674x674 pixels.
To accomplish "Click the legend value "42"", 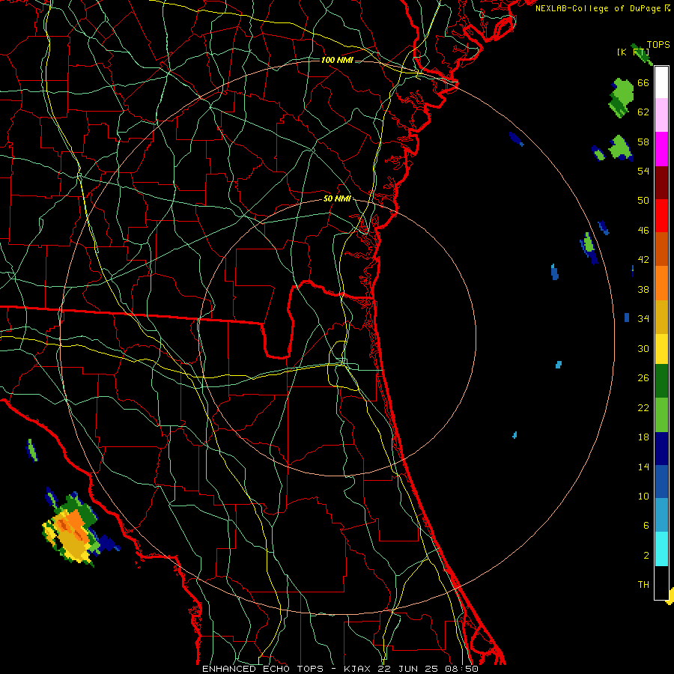I will coord(643,260).
